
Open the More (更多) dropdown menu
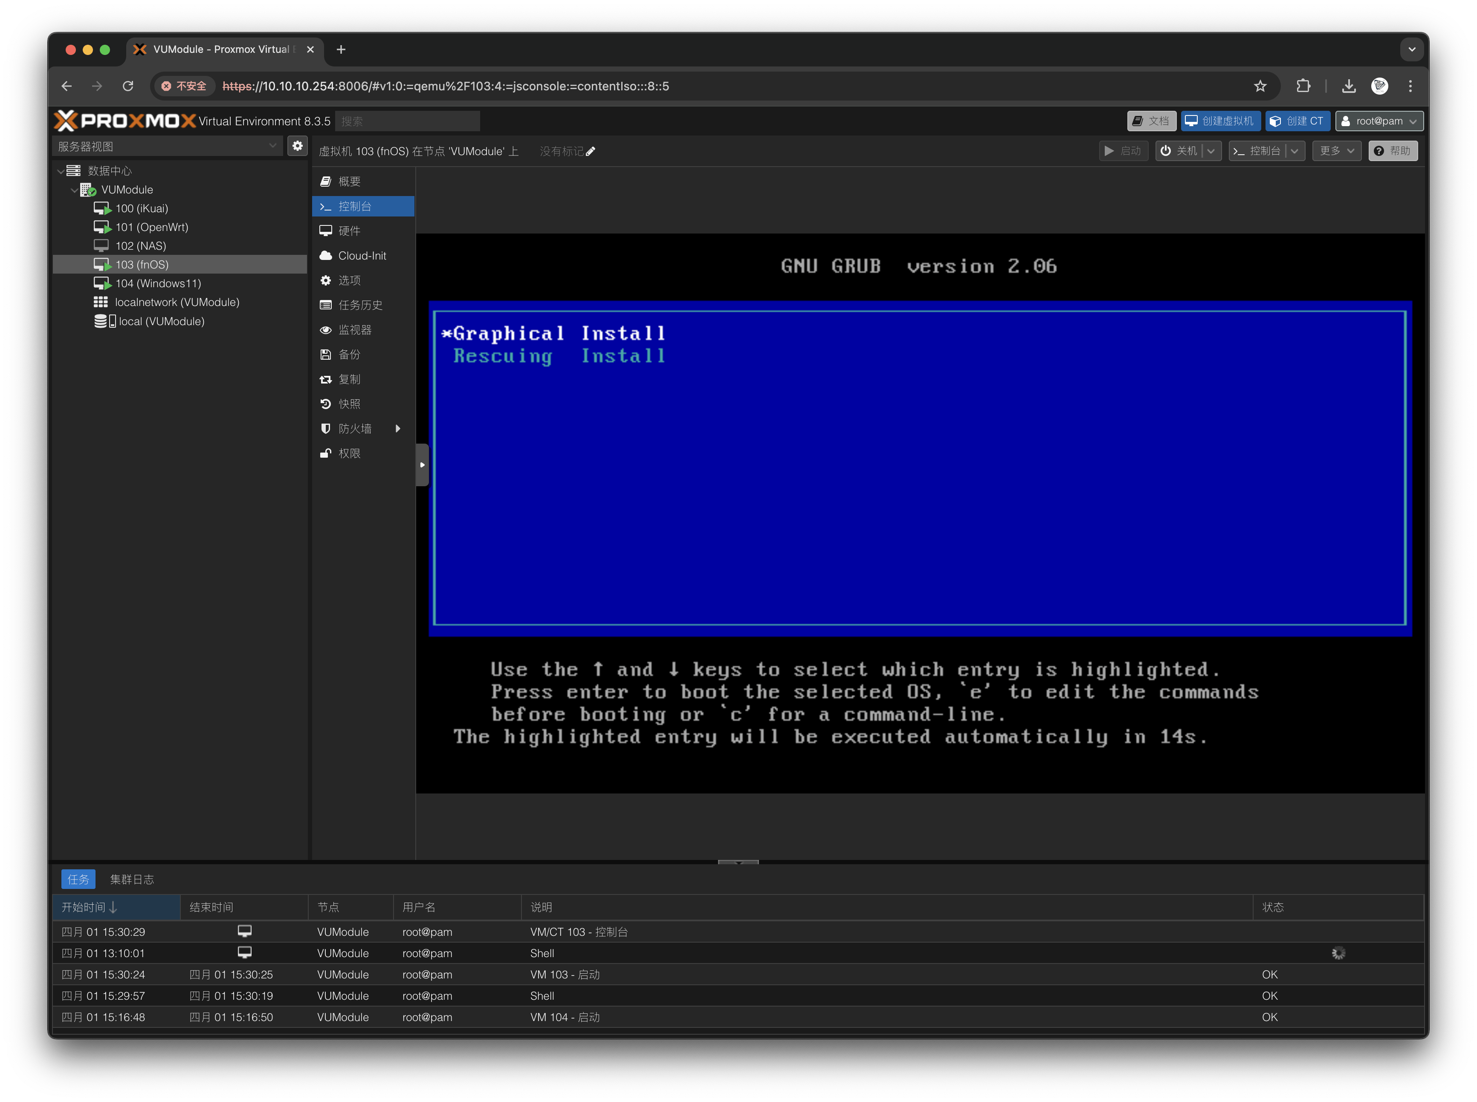coord(1337,151)
